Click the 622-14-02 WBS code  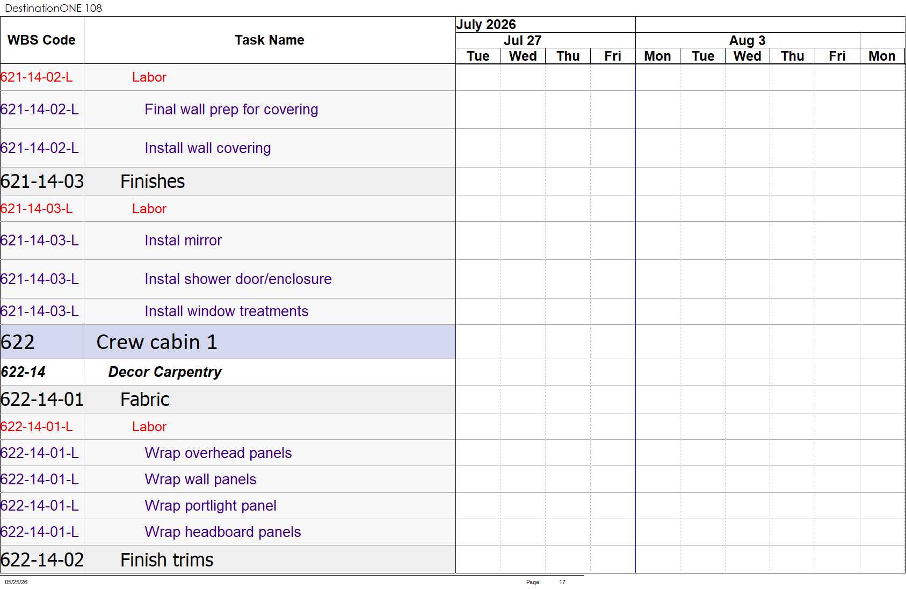tap(42, 560)
